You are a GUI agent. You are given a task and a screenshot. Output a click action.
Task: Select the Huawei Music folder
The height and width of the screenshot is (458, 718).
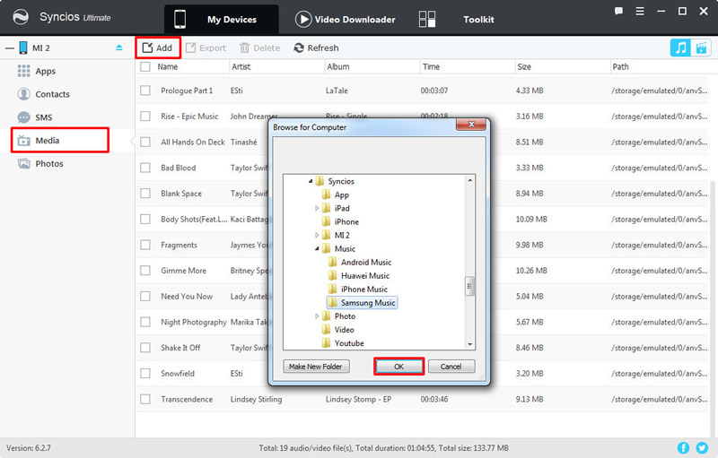pyautogui.click(x=365, y=276)
